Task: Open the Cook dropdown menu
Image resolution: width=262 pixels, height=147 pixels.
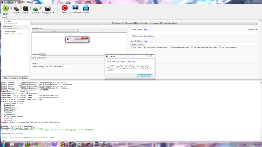Action: (x=26, y=13)
